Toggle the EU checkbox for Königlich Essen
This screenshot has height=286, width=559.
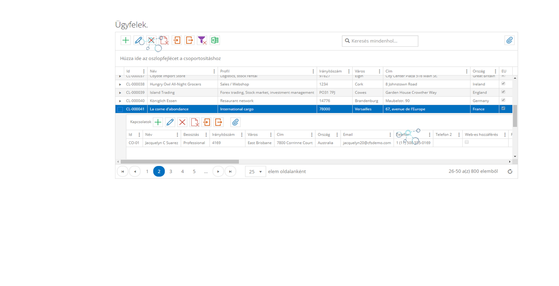coord(503,100)
